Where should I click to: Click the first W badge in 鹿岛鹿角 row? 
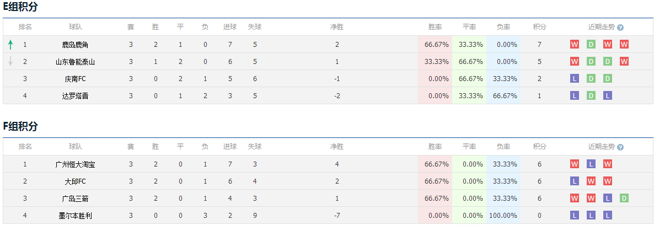(x=575, y=44)
